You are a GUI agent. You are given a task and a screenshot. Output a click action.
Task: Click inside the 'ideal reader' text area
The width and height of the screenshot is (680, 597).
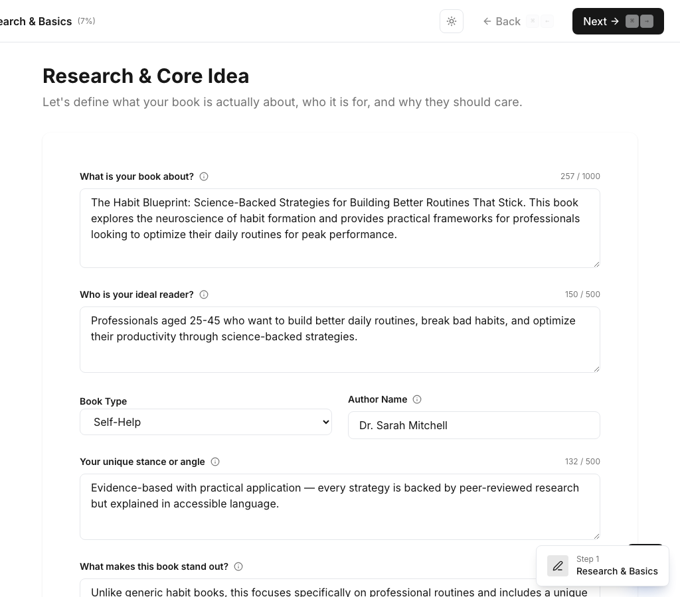point(340,338)
